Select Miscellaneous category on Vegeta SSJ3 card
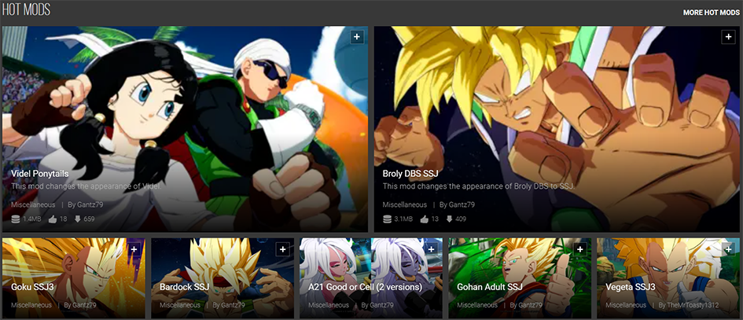 627,305
